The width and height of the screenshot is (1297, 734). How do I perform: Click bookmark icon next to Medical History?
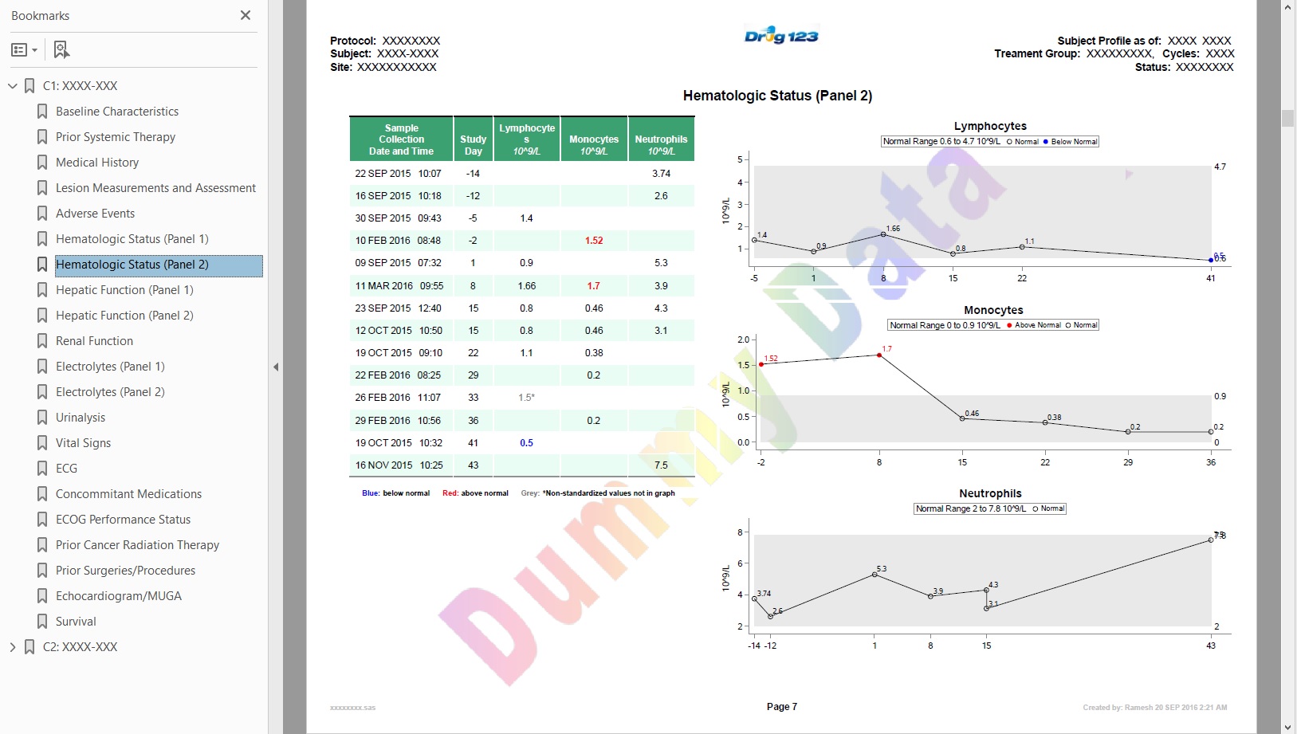(x=42, y=163)
